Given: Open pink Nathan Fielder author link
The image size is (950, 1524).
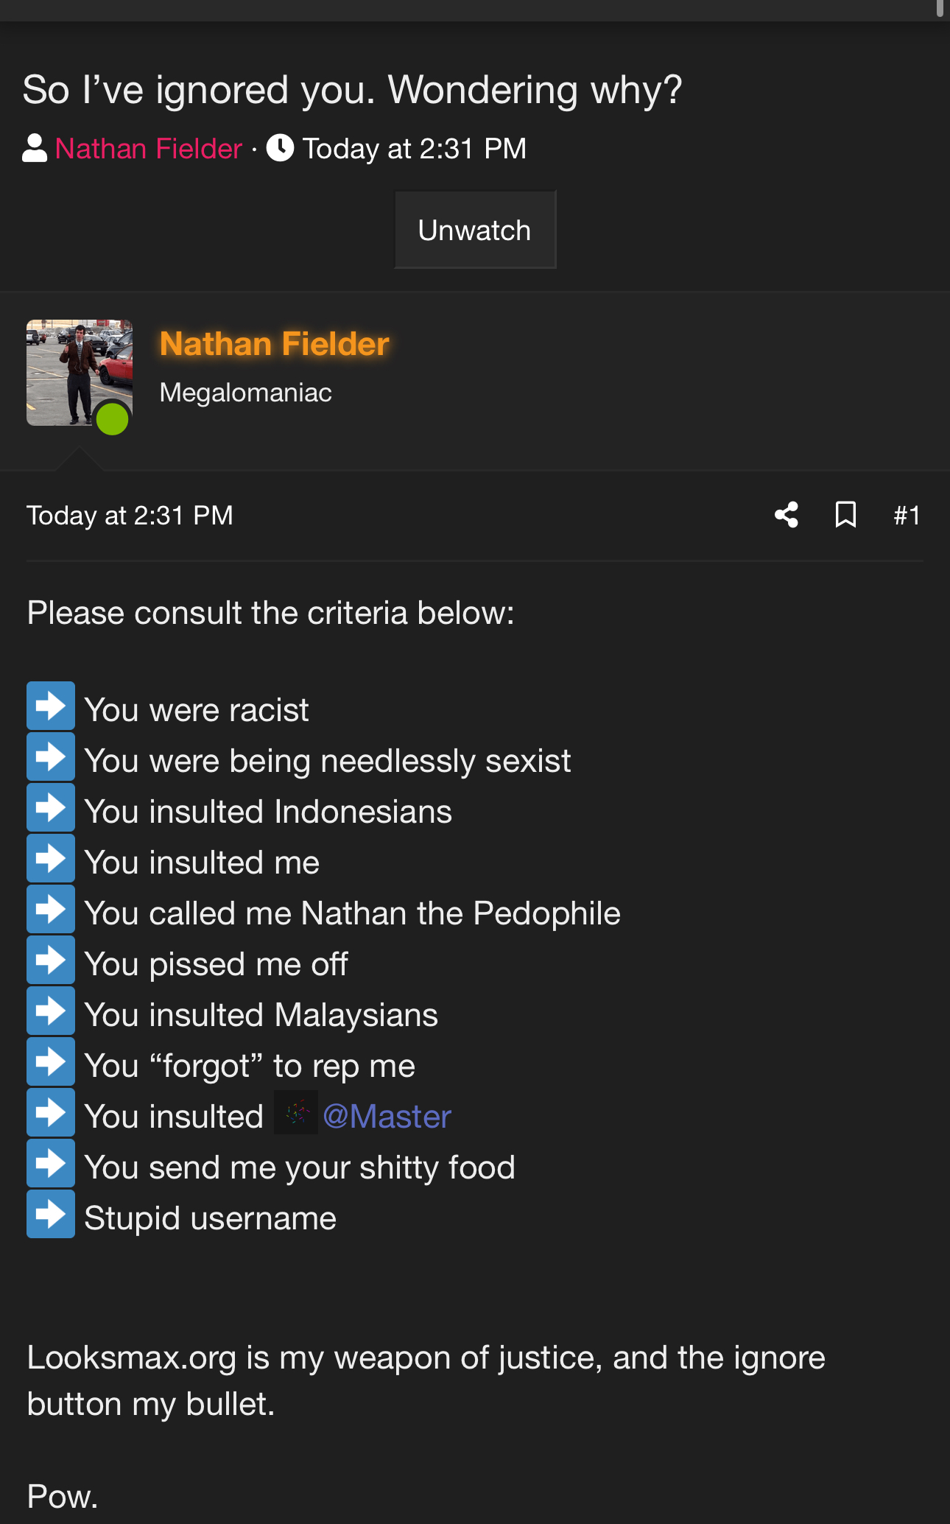Looking at the screenshot, I should pyautogui.click(x=149, y=149).
